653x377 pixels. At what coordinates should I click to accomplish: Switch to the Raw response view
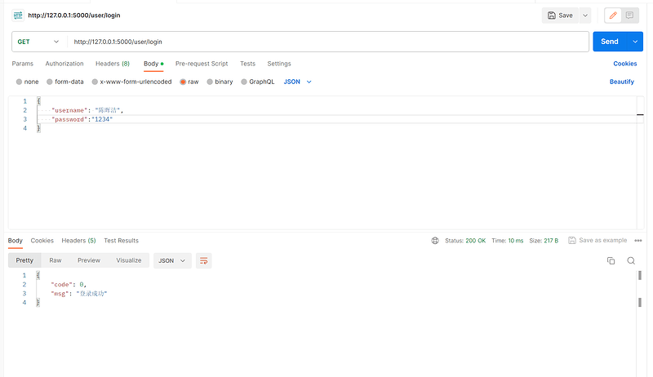tap(56, 260)
